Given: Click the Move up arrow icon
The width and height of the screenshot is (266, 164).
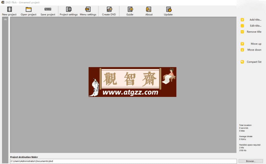Looking at the screenshot, I should pos(242,44).
